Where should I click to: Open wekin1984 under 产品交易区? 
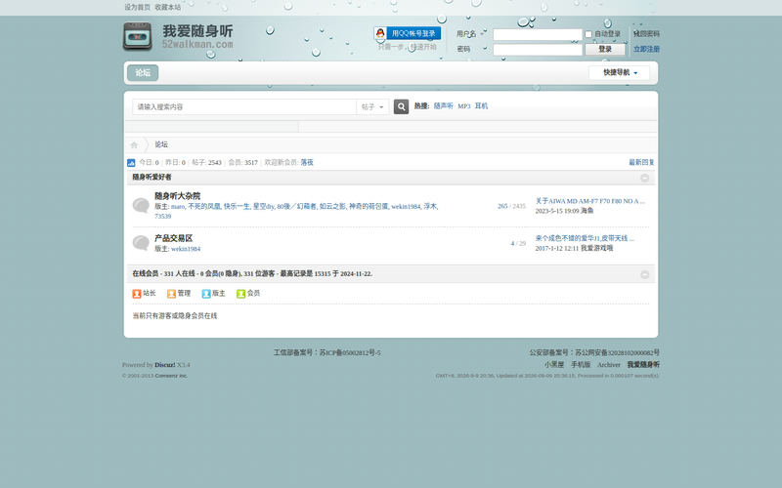[x=186, y=249]
